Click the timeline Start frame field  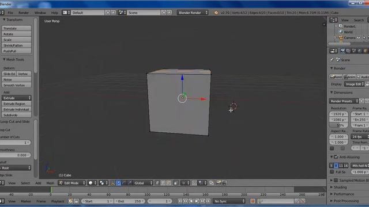[97, 201]
